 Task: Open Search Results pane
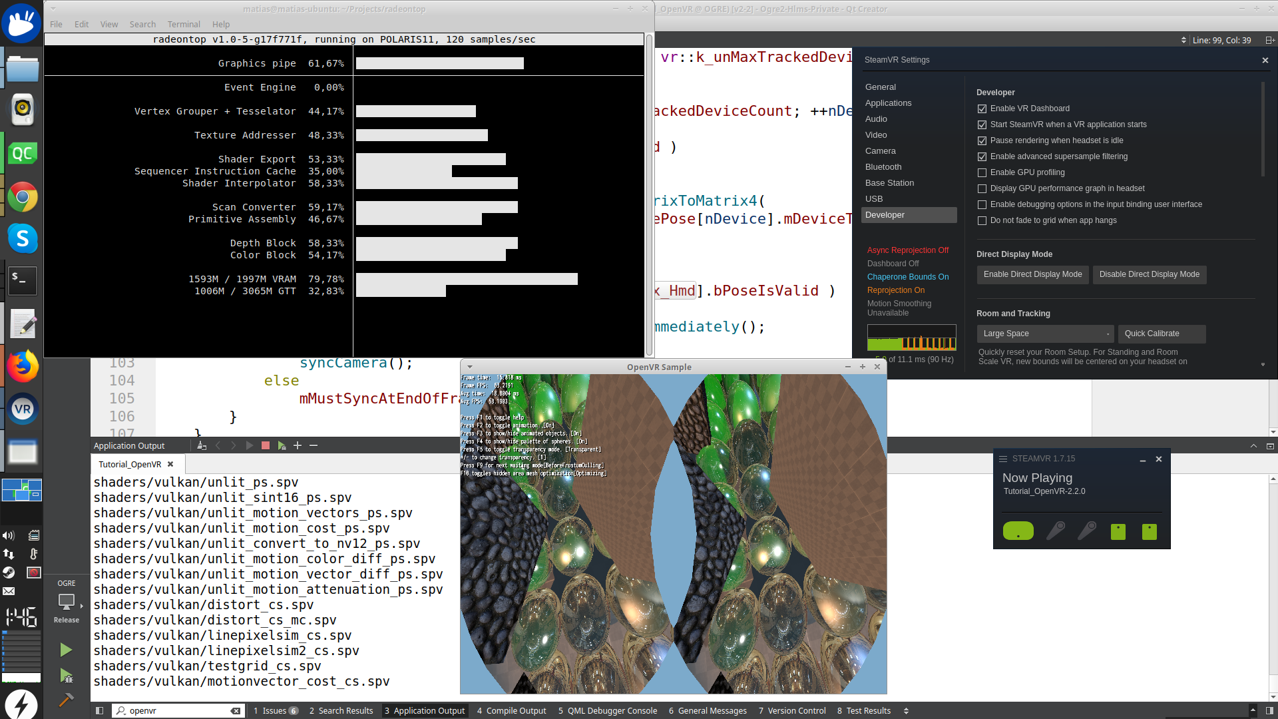tap(341, 710)
